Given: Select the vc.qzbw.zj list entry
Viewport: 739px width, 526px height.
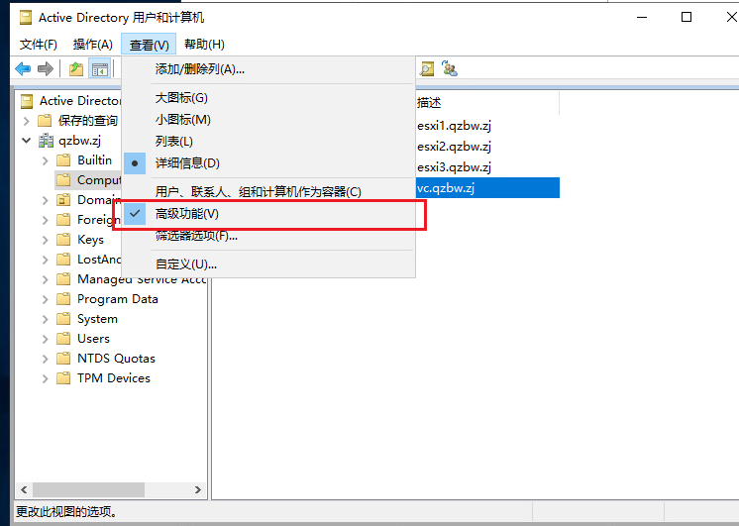Looking at the screenshot, I should click(x=446, y=188).
